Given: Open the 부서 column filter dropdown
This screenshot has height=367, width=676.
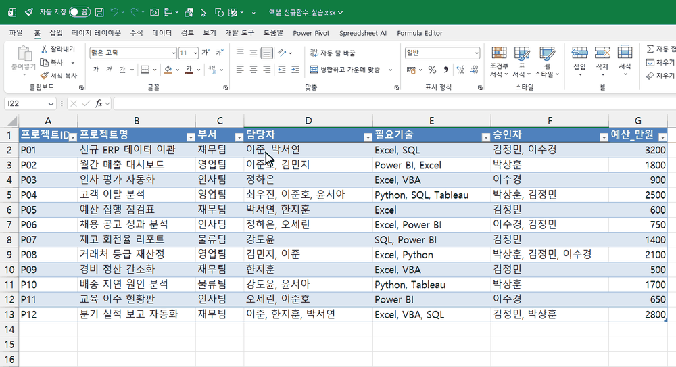Looking at the screenshot, I should (239, 137).
